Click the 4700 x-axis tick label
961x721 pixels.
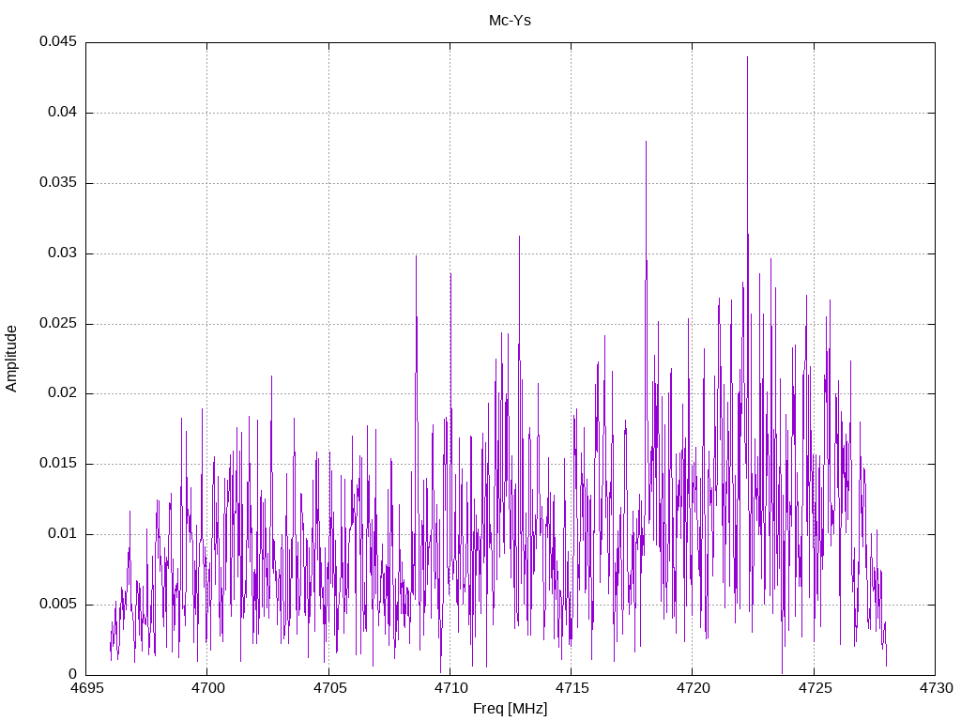(207, 688)
